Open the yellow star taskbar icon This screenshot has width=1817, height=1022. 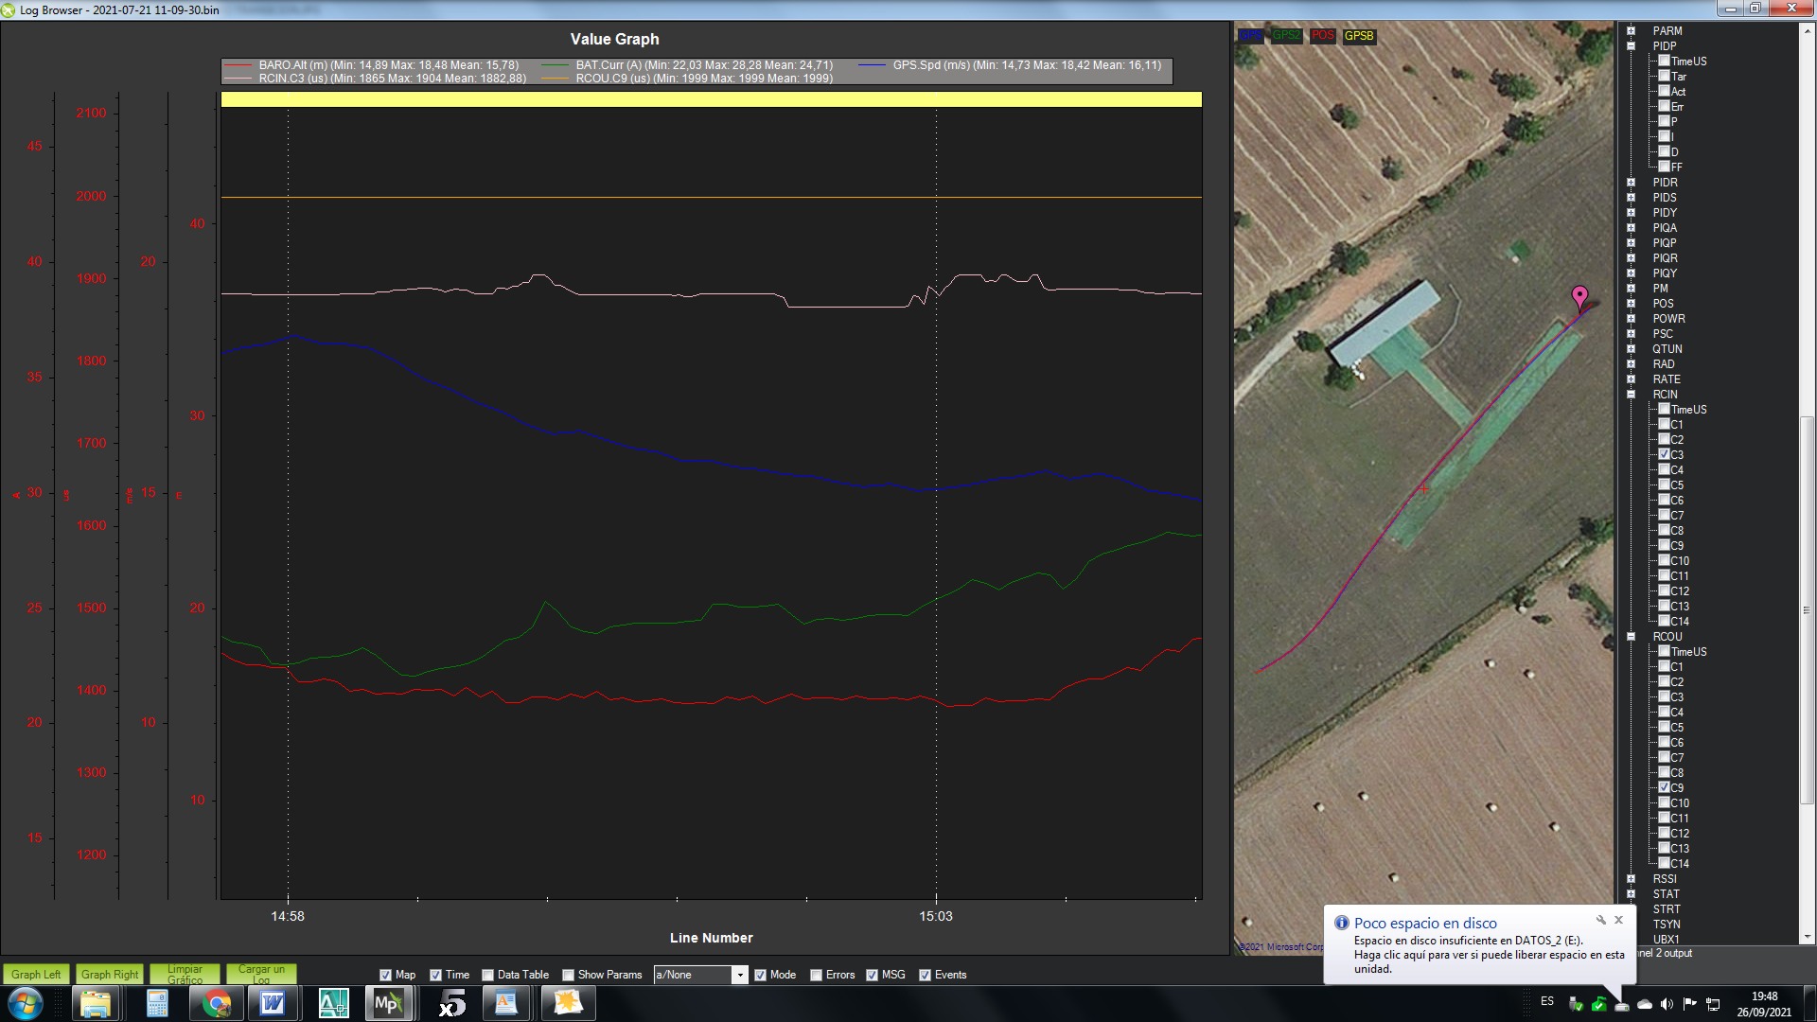[568, 1003]
